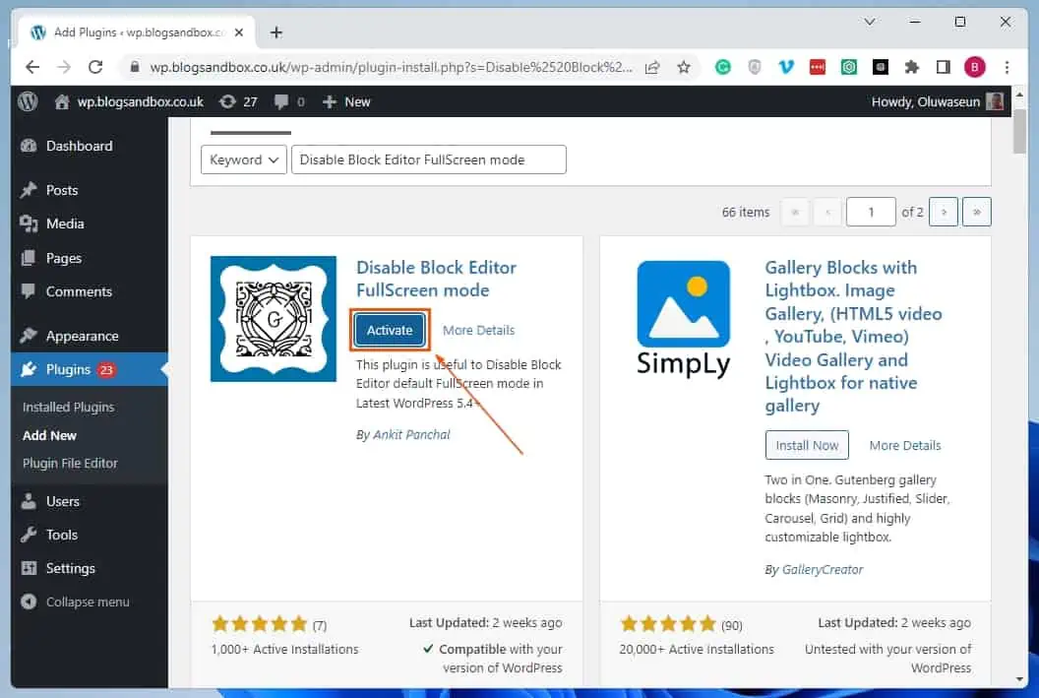Bookmark this page with the star icon
Screen dimensions: 1039x698
coord(684,67)
